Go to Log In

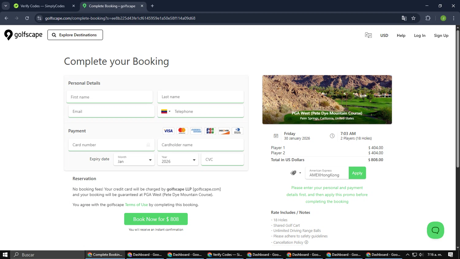(420, 35)
